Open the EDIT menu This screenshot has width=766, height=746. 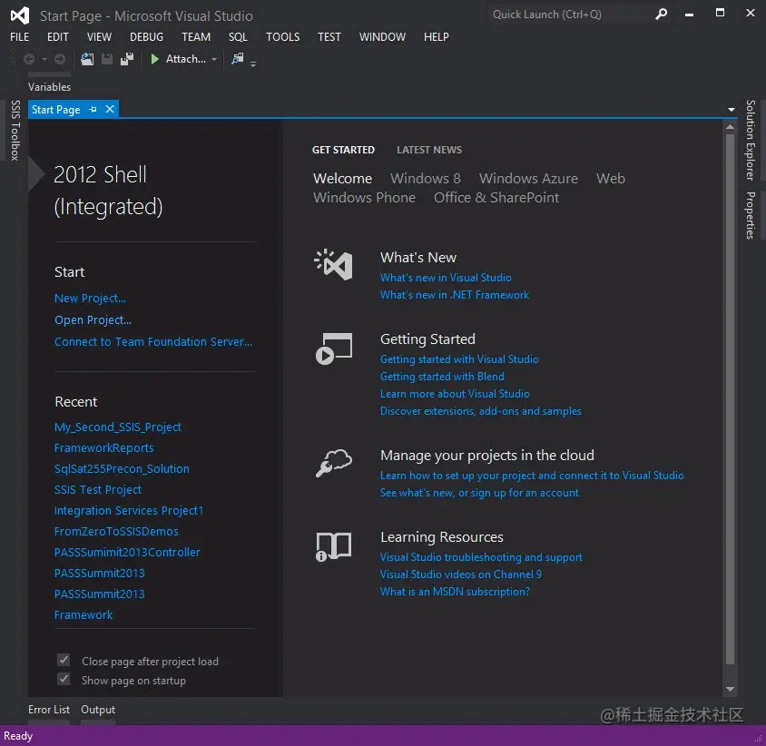[58, 37]
